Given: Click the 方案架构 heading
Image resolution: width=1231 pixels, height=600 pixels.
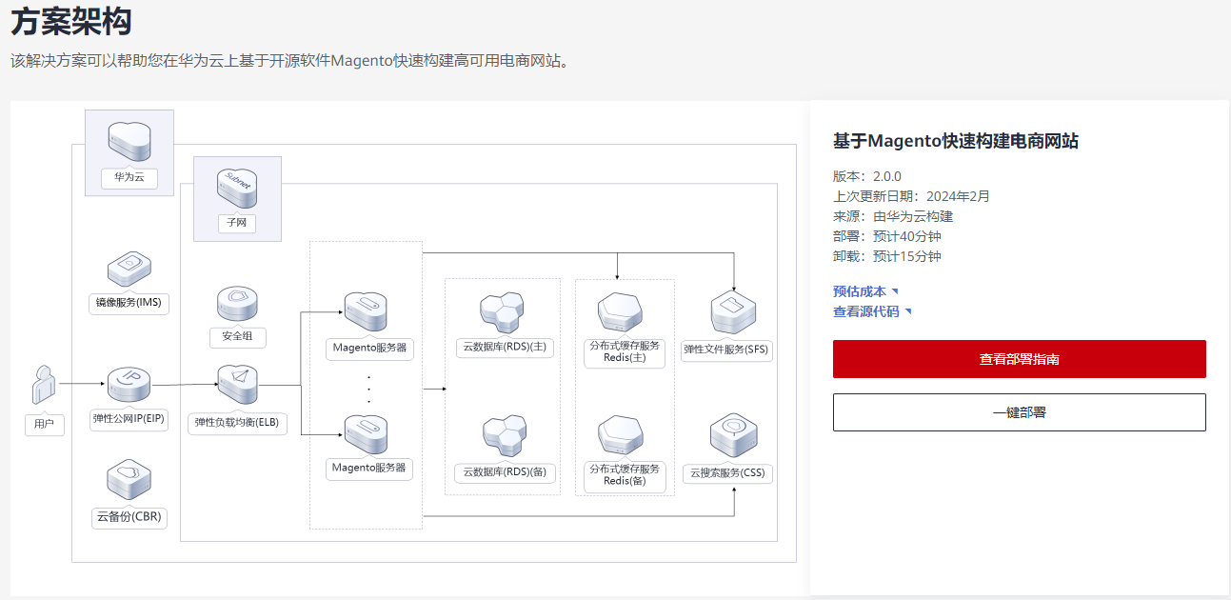Looking at the screenshot, I should pyautogui.click(x=71, y=21).
